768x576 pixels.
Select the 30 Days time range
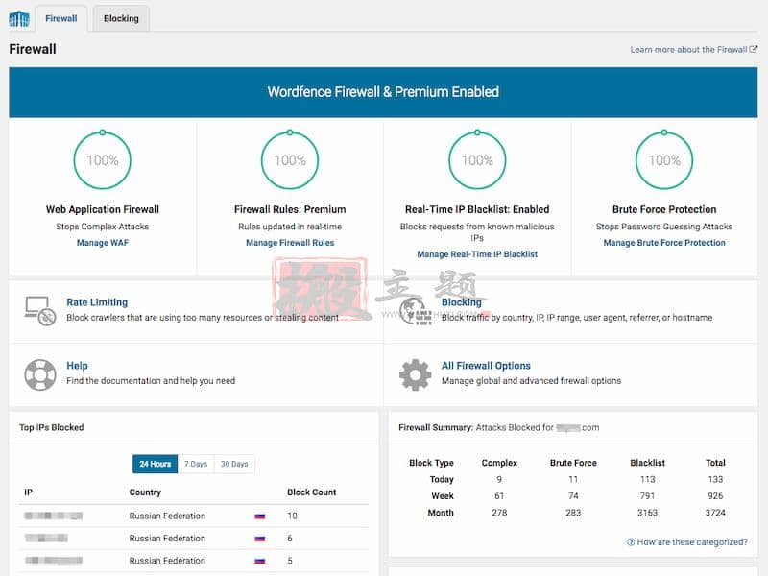234,464
